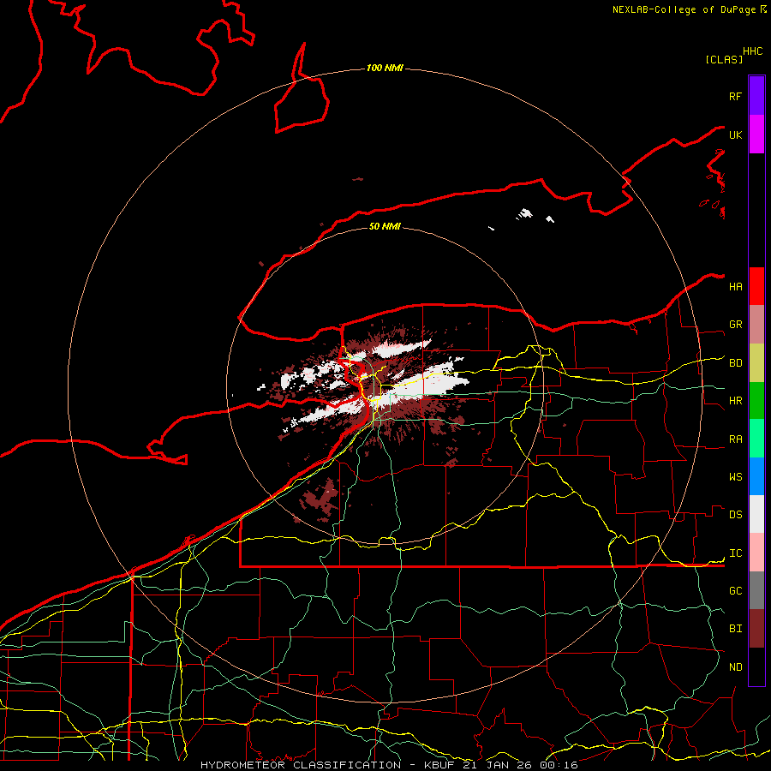771x771 pixels.
Task: Click the WS legend label
Action: (736, 477)
